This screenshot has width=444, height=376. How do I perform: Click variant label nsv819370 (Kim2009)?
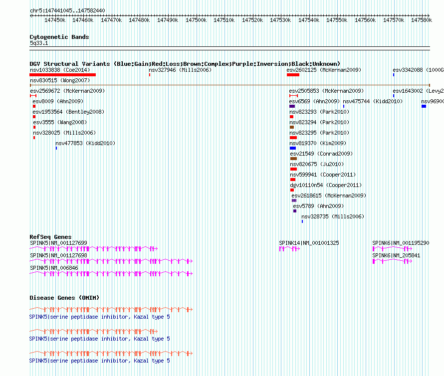[318, 143]
